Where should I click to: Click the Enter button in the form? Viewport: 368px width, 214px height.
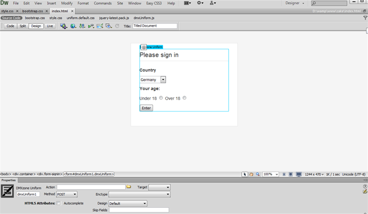tap(146, 108)
